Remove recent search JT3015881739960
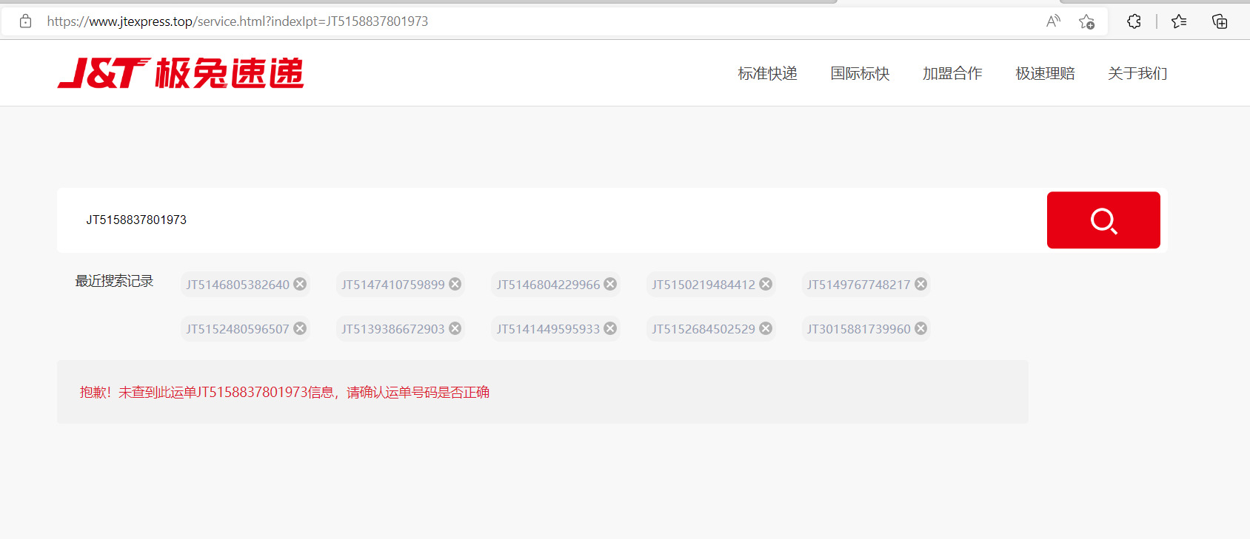Viewport: 1250px width, 539px height. pos(920,328)
